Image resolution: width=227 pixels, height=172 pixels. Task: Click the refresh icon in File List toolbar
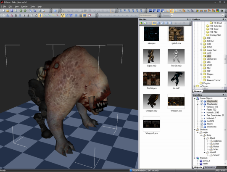click(x=145, y=23)
